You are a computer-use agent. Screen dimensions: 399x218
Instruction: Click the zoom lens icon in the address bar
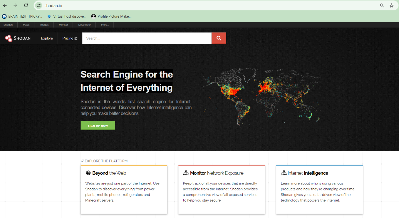pos(382,5)
